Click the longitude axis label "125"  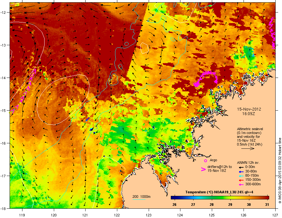coord(212,215)
